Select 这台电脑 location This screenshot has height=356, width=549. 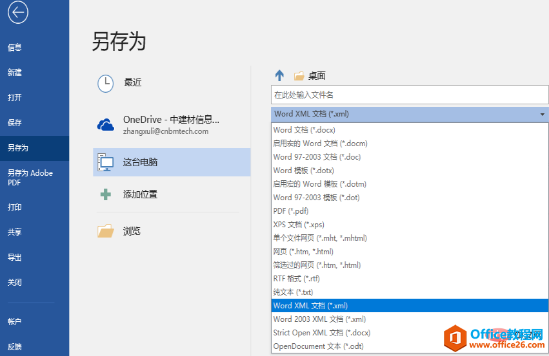[172, 162]
